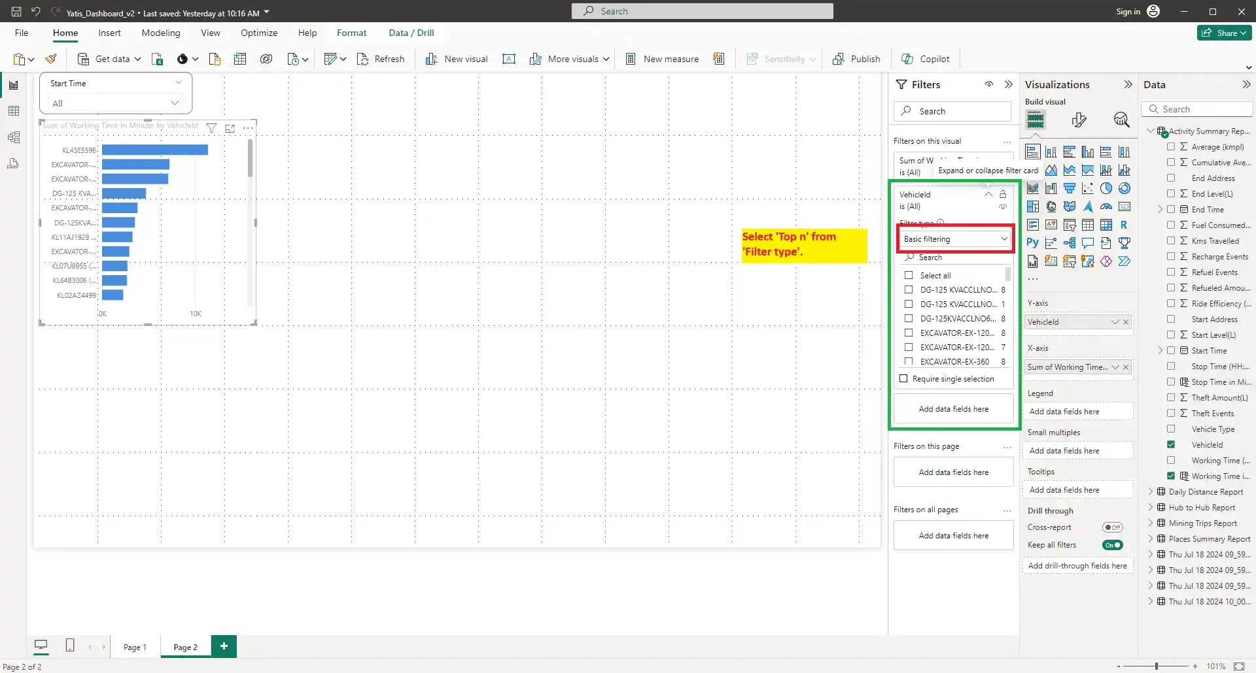The height and width of the screenshot is (673, 1256).
Task: Expand the Daily Distance Report table
Action: tap(1151, 491)
